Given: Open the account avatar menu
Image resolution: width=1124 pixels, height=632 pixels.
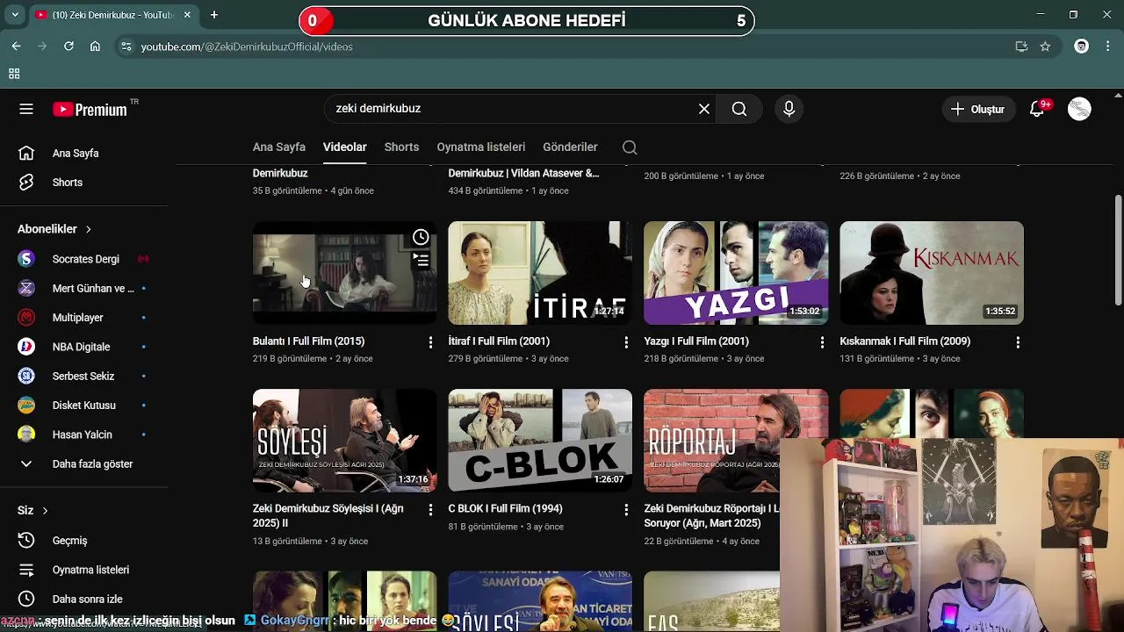Looking at the screenshot, I should (1079, 109).
